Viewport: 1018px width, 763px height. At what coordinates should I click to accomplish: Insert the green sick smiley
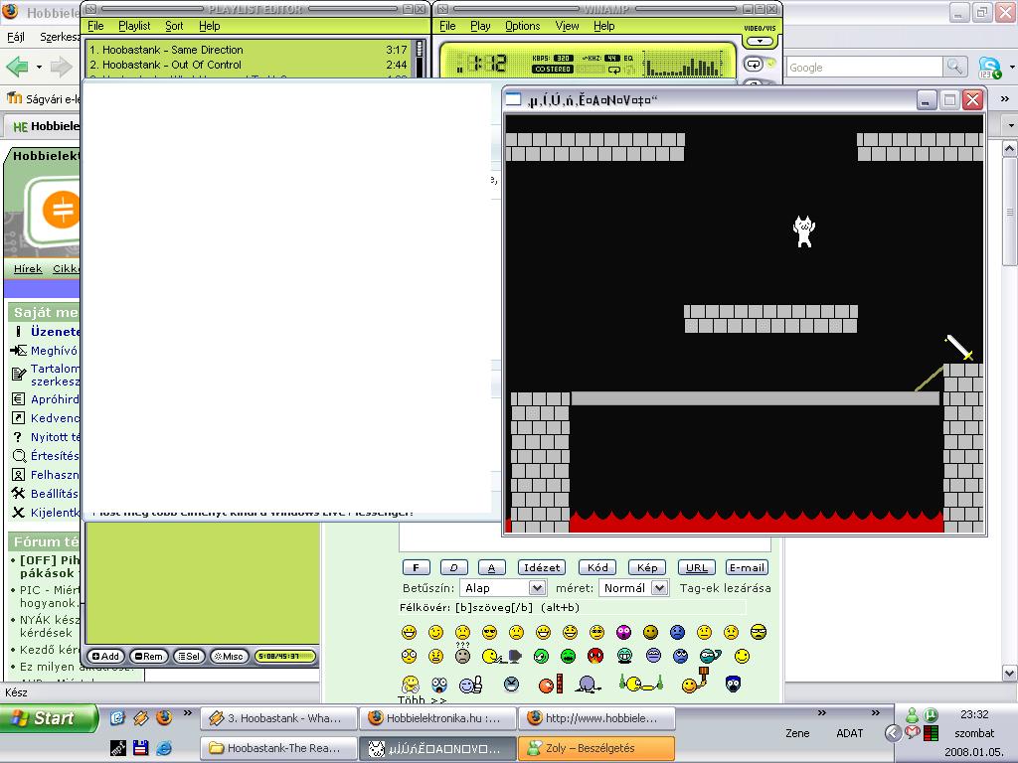(568, 656)
